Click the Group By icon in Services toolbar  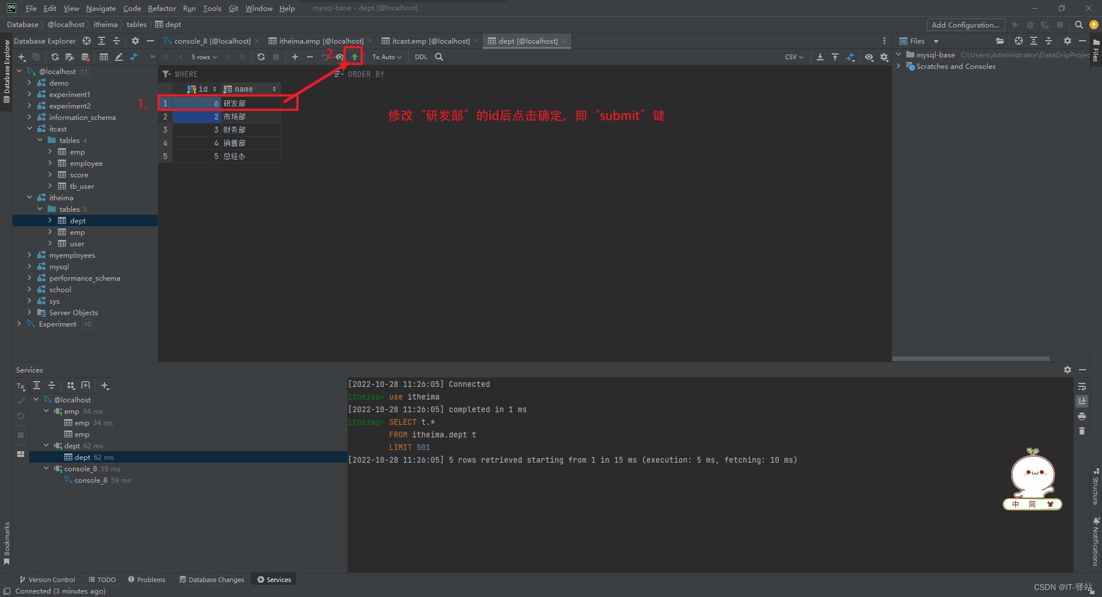click(71, 385)
